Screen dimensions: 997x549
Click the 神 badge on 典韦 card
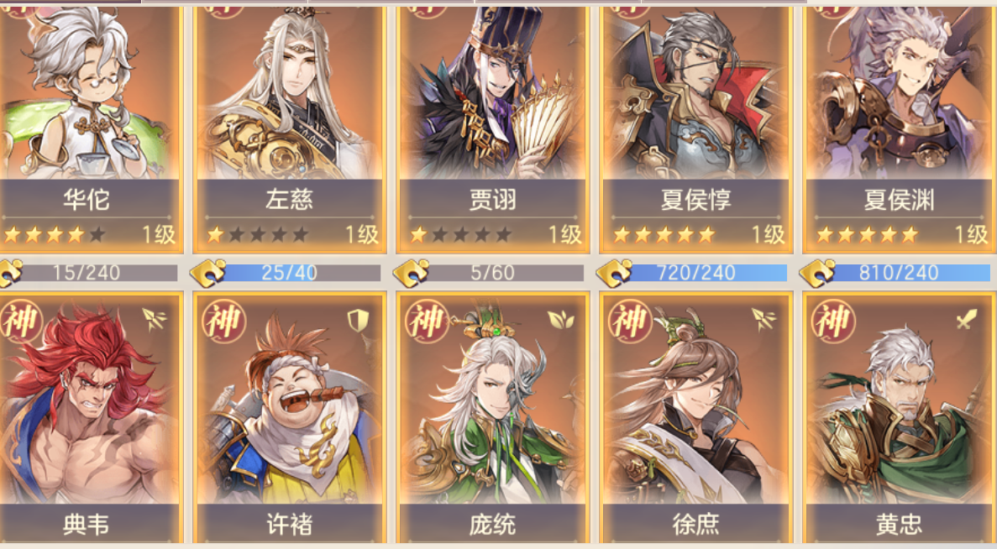pyautogui.click(x=21, y=321)
